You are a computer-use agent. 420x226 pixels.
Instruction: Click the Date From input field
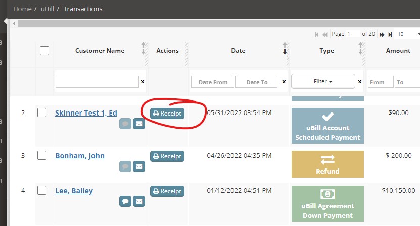(x=212, y=82)
